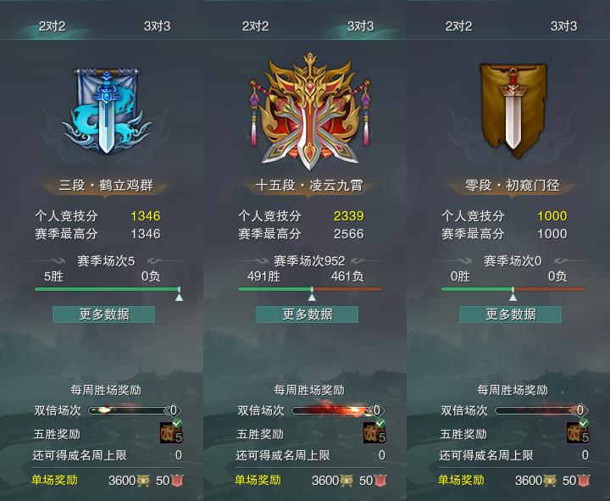
Task: Click the golden crossed-swords rank fifteen emblem
Action: pos(310,111)
